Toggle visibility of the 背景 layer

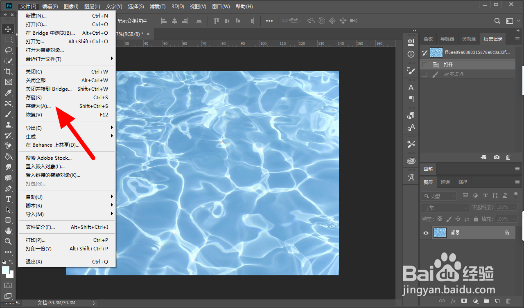pos(426,233)
